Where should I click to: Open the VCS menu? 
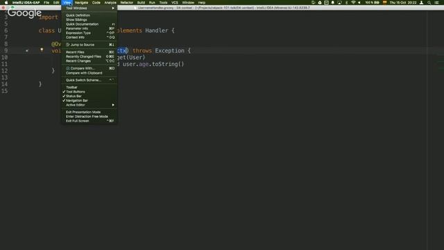(175, 3)
